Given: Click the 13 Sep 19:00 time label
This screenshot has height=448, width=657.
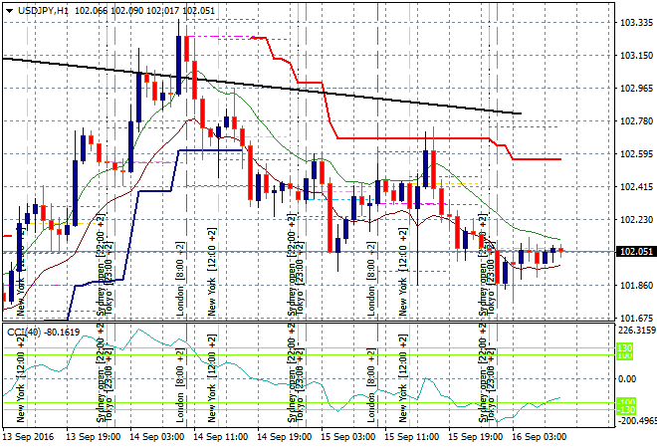Looking at the screenshot, I should 93,437.
